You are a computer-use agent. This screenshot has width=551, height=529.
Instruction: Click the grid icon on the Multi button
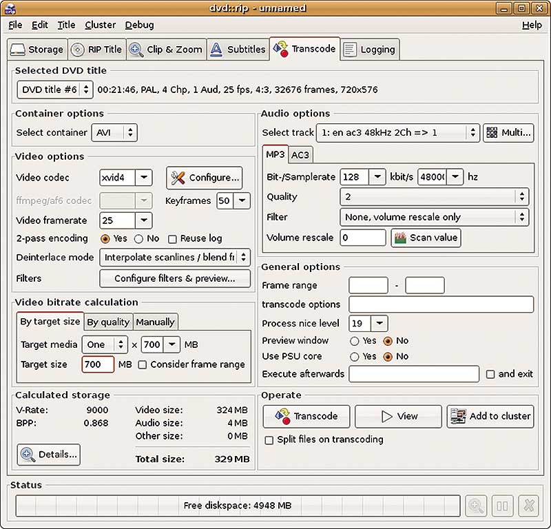492,132
